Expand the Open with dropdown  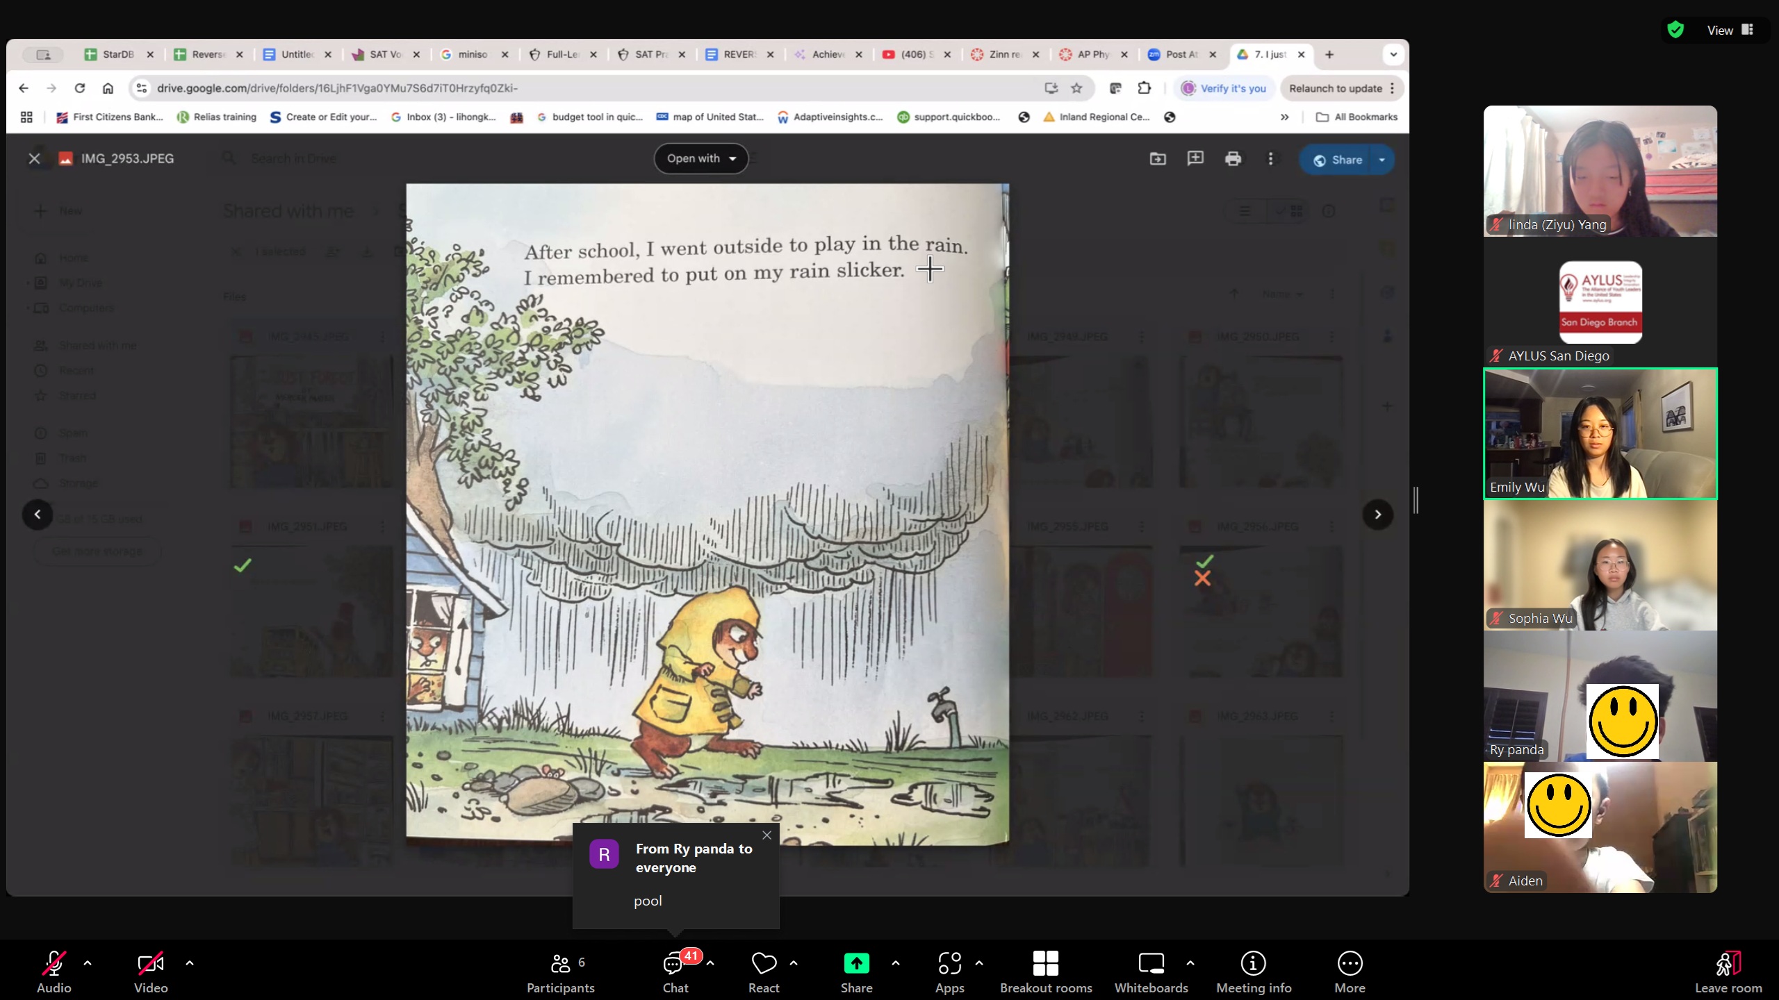700,158
